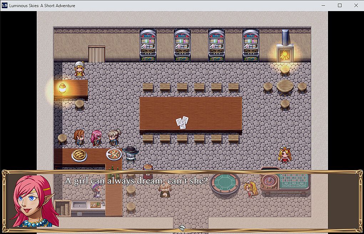Screen dimensions: 364x234
Task: Click the round green card table
Action: [225, 184]
